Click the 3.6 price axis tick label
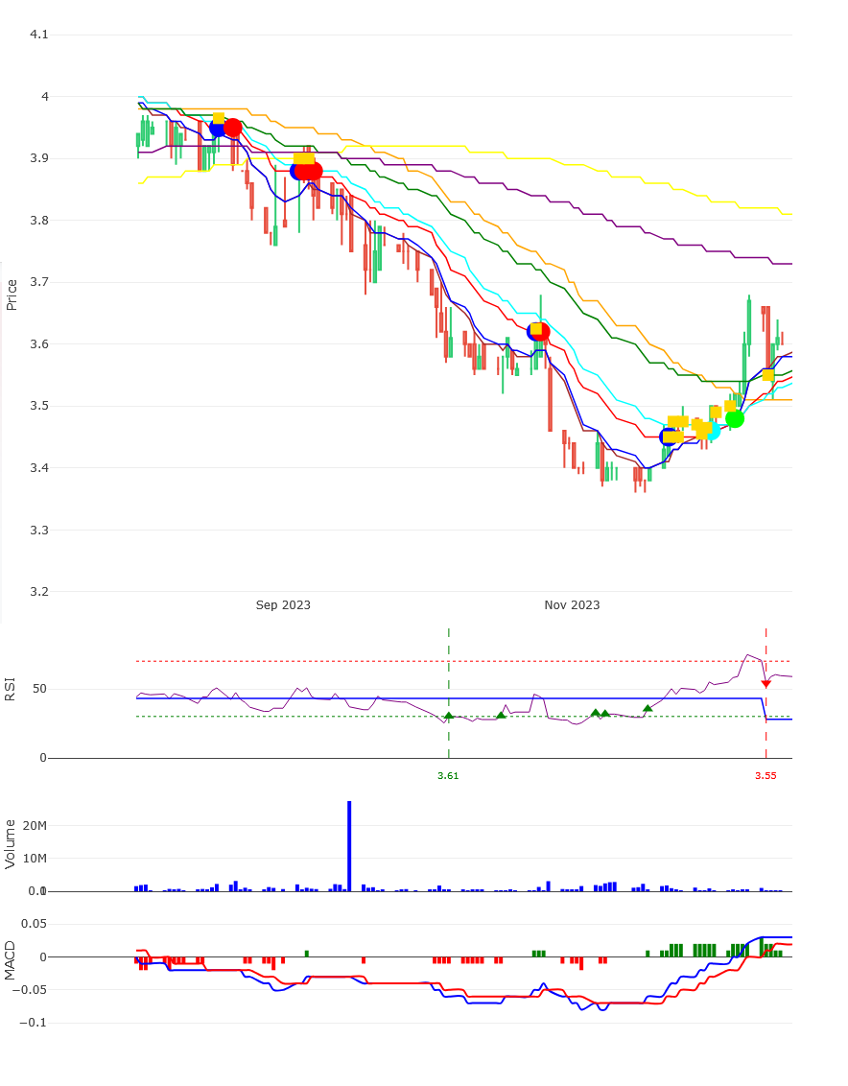 (x=38, y=344)
